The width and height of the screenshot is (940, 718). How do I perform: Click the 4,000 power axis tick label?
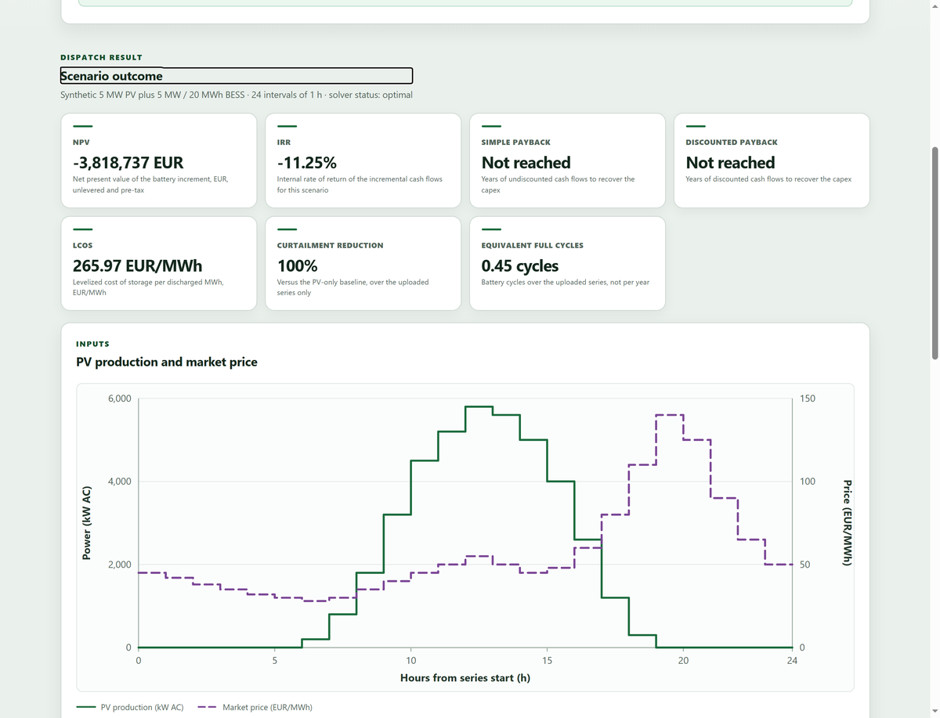tap(119, 482)
